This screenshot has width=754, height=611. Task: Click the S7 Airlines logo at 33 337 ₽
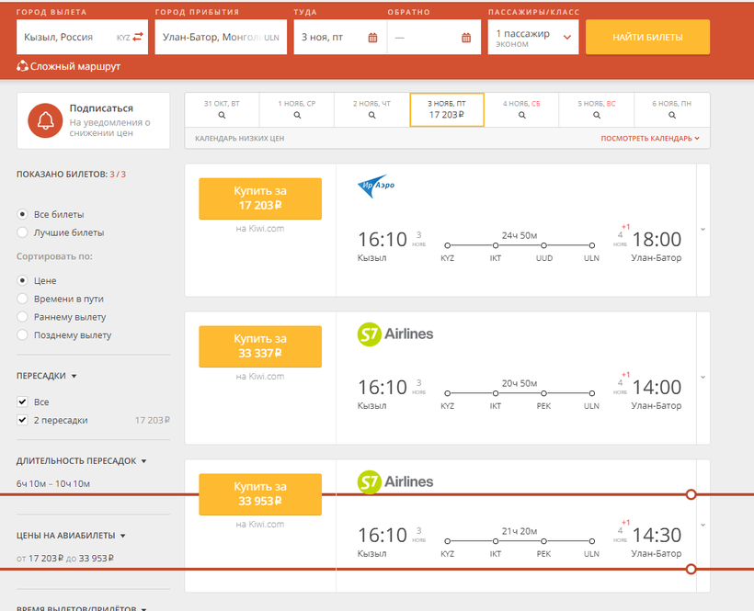(x=394, y=335)
